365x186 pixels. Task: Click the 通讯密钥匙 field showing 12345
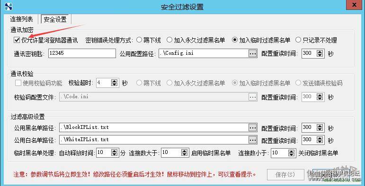[x=82, y=53]
